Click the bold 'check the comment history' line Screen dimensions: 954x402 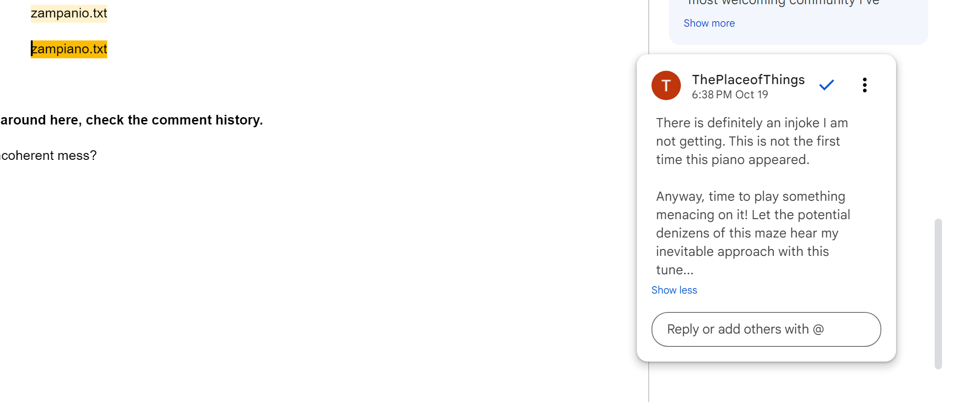pos(131,120)
